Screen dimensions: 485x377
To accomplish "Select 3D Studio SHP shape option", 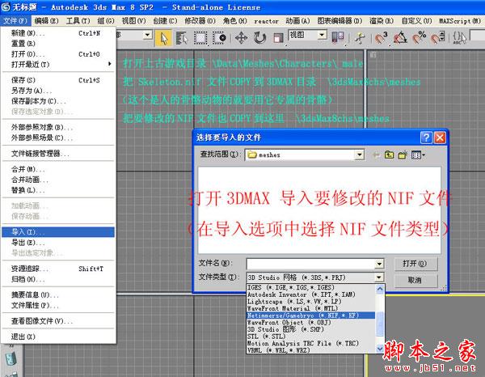I will point(311,329).
